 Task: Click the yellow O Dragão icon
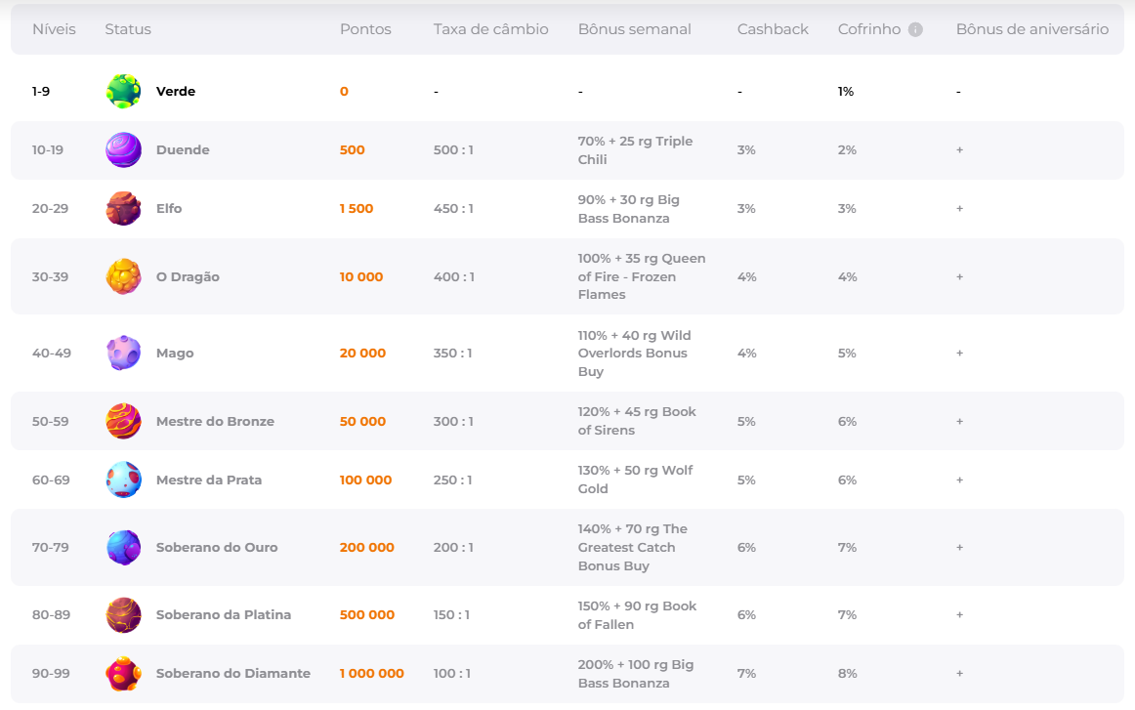click(x=123, y=276)
